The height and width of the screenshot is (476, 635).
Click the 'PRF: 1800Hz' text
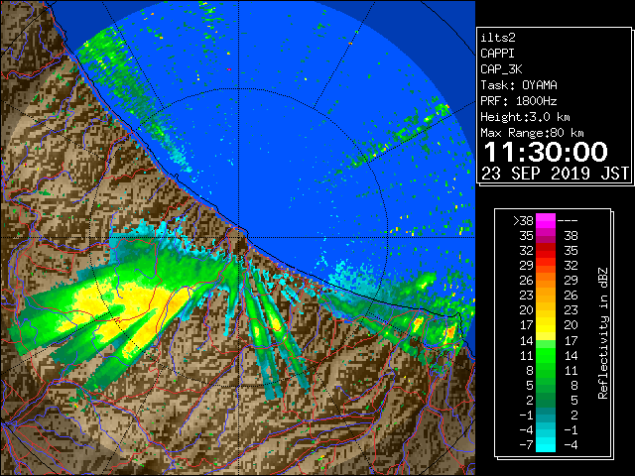519,101
